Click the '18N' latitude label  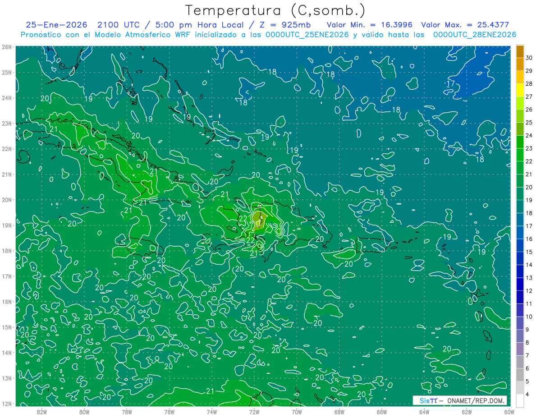[x=6, y=251]
